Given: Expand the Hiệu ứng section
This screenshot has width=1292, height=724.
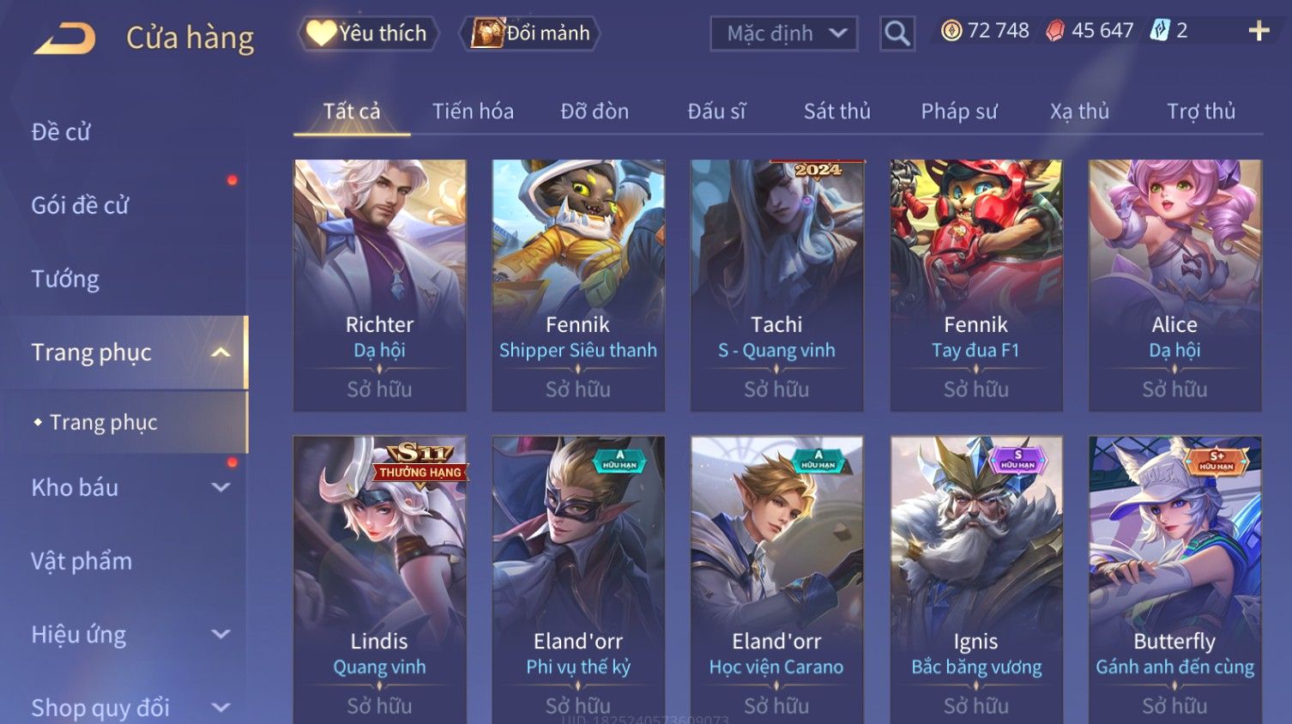Looking at the screenshot, I should click(220, 634).
